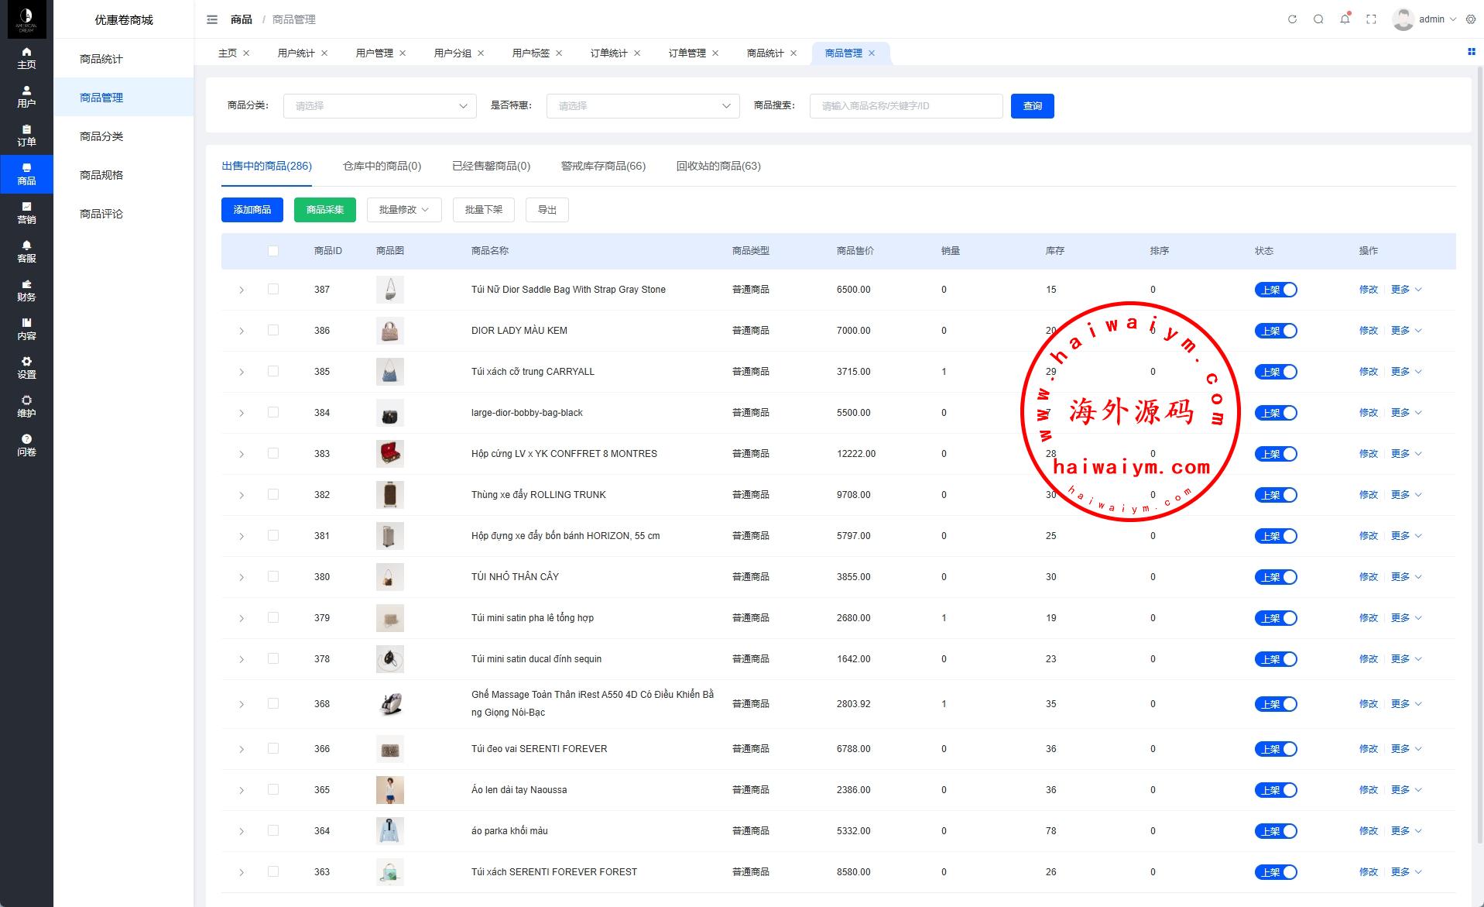Screen dimensions: 1484x907
Task: Switch to the 订单统计 page tab
Action: (x=608, y=53)
